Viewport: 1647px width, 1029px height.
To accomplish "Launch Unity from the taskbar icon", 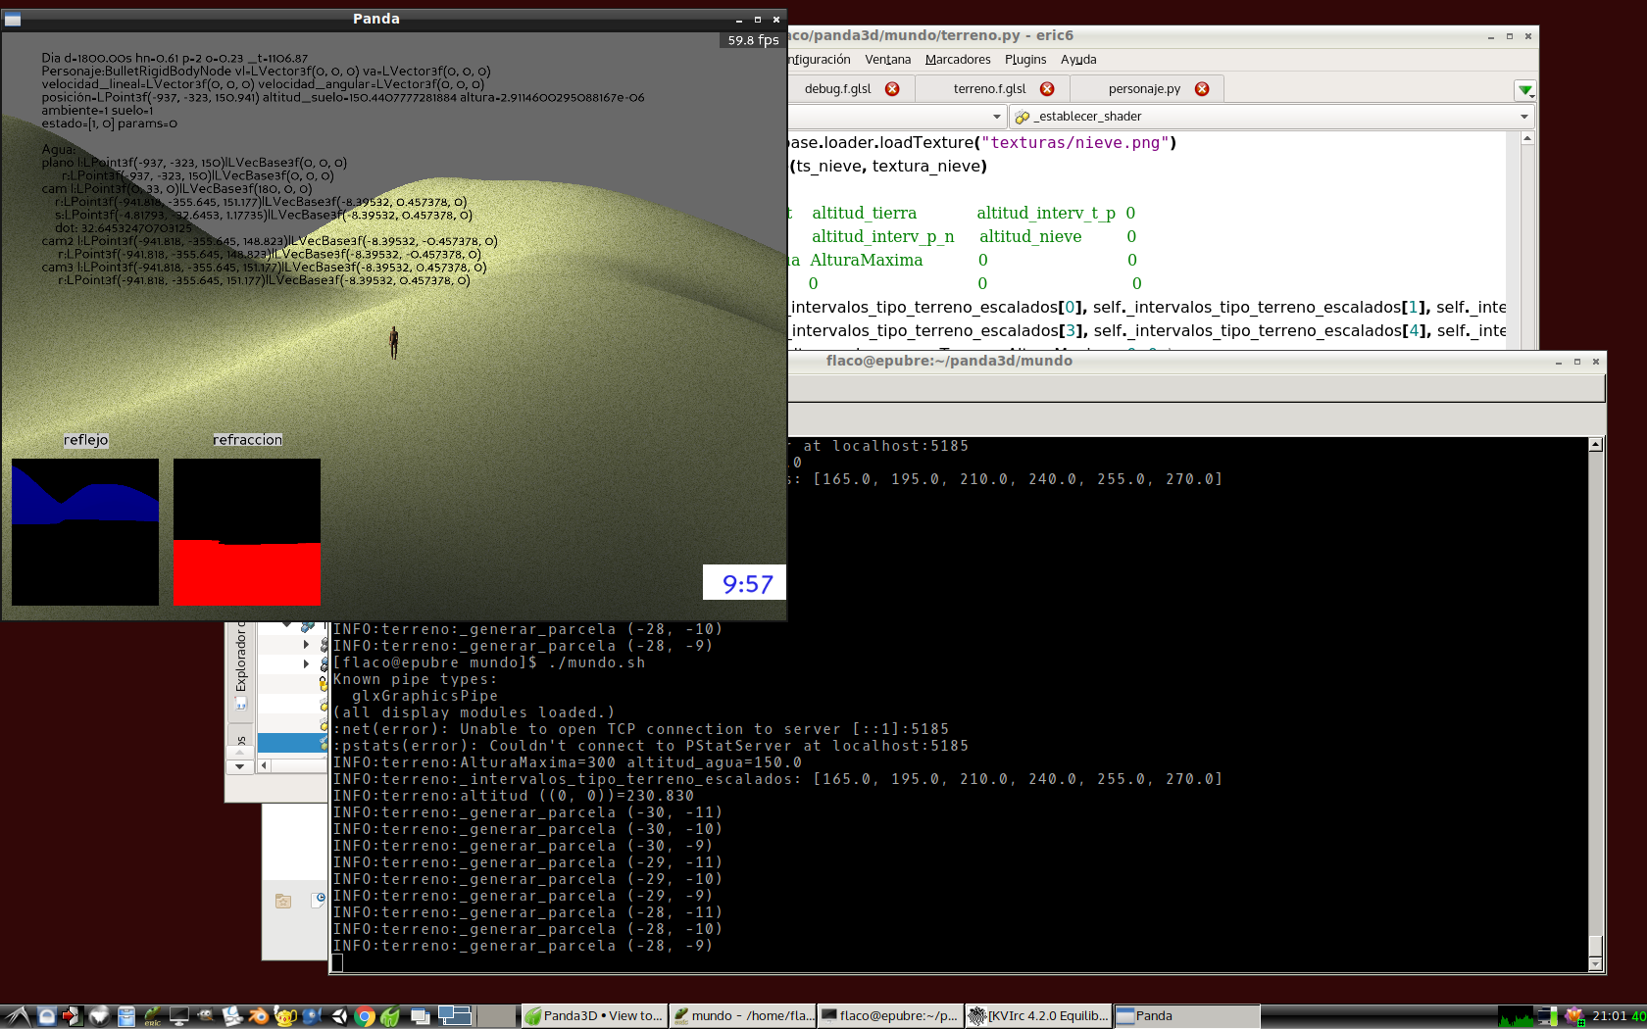I will [x=339, y=1016].
